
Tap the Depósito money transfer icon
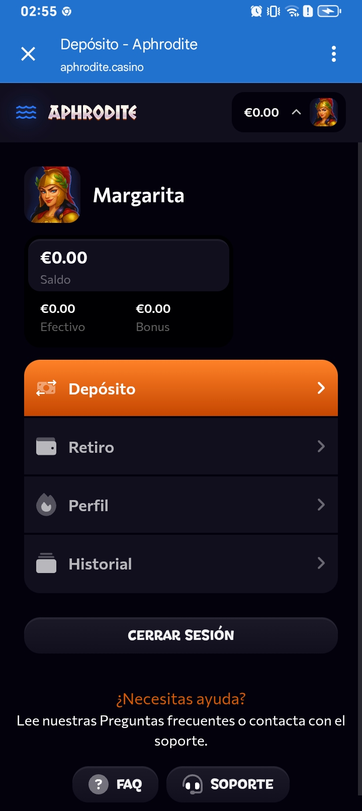pos(46,388)
